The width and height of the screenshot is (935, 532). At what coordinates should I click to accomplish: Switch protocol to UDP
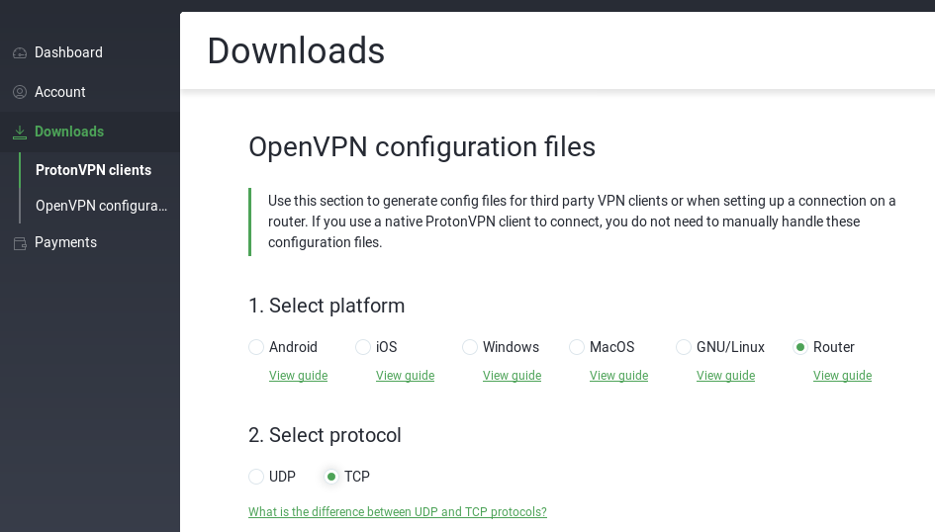coord(256,477)
